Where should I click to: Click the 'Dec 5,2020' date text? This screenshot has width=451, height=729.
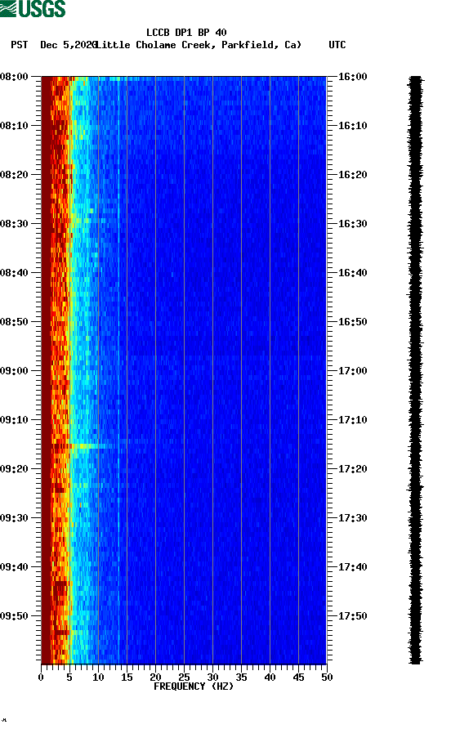69,45
